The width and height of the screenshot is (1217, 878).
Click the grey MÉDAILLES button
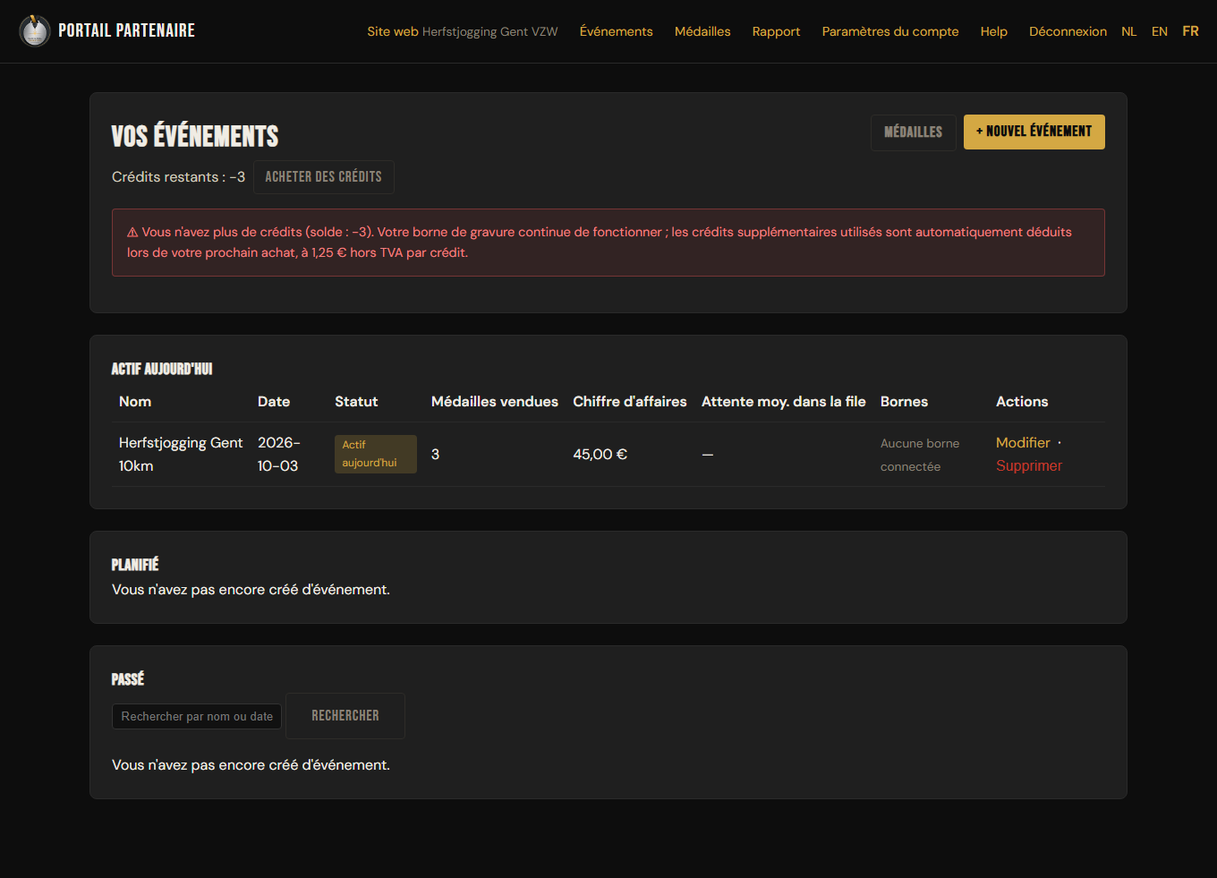(x=913, y=132)
